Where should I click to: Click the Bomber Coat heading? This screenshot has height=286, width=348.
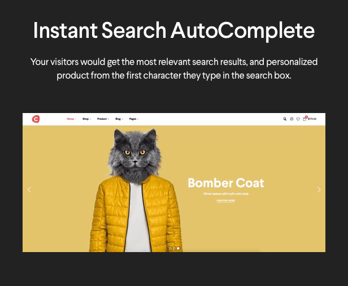[x=225, y=183]
